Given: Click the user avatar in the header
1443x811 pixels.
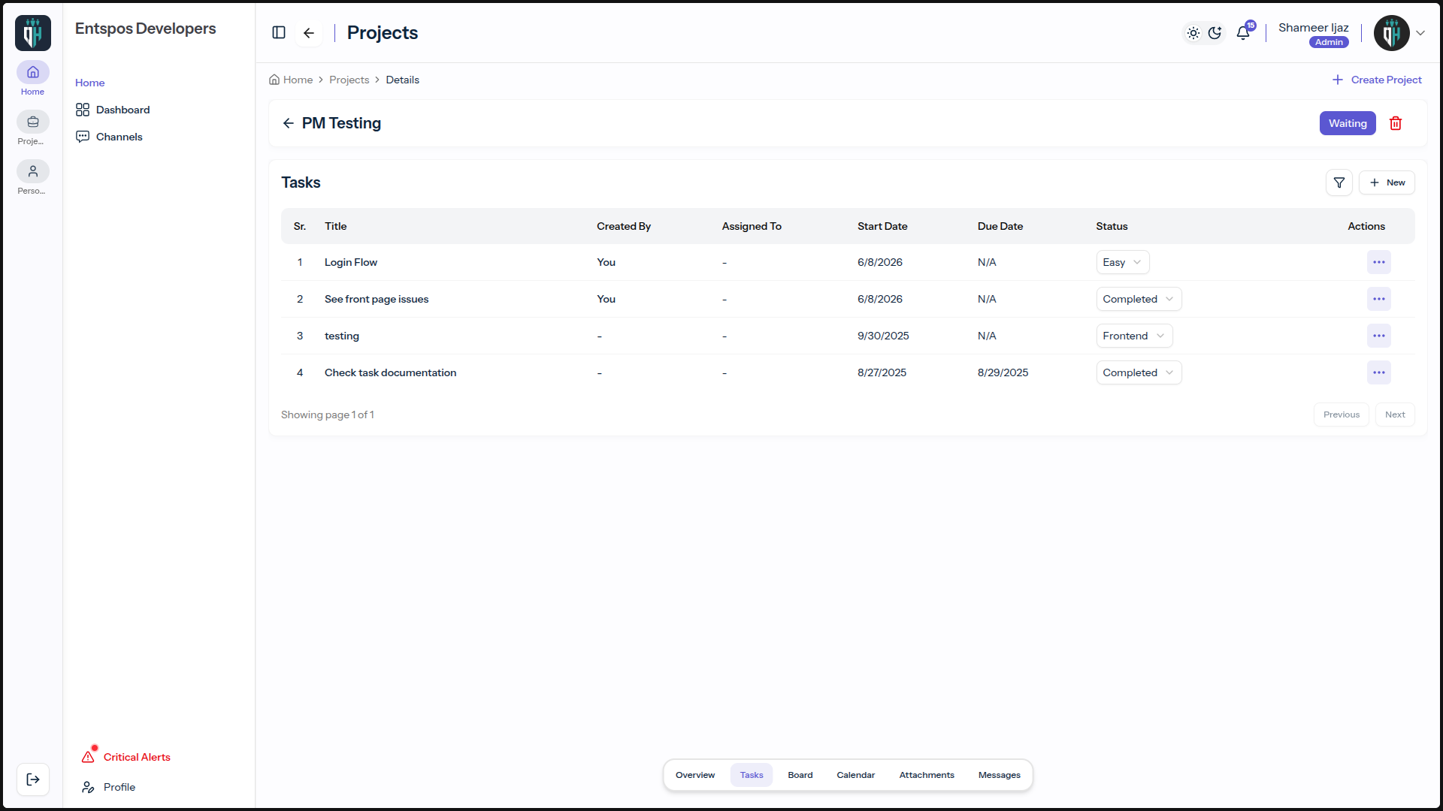Looking at the screenshot, I should [1392, 33].
